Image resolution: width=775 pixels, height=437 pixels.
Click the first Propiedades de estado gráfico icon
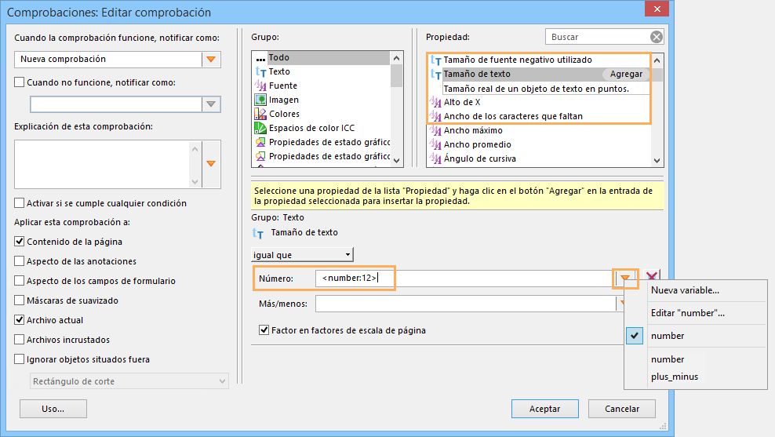tap(260, 142)
